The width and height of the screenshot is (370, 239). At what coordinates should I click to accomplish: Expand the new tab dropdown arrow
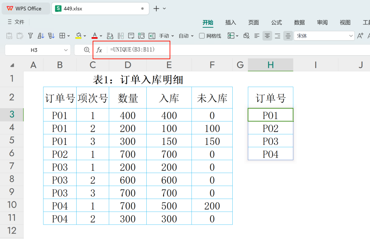point(164,9)
